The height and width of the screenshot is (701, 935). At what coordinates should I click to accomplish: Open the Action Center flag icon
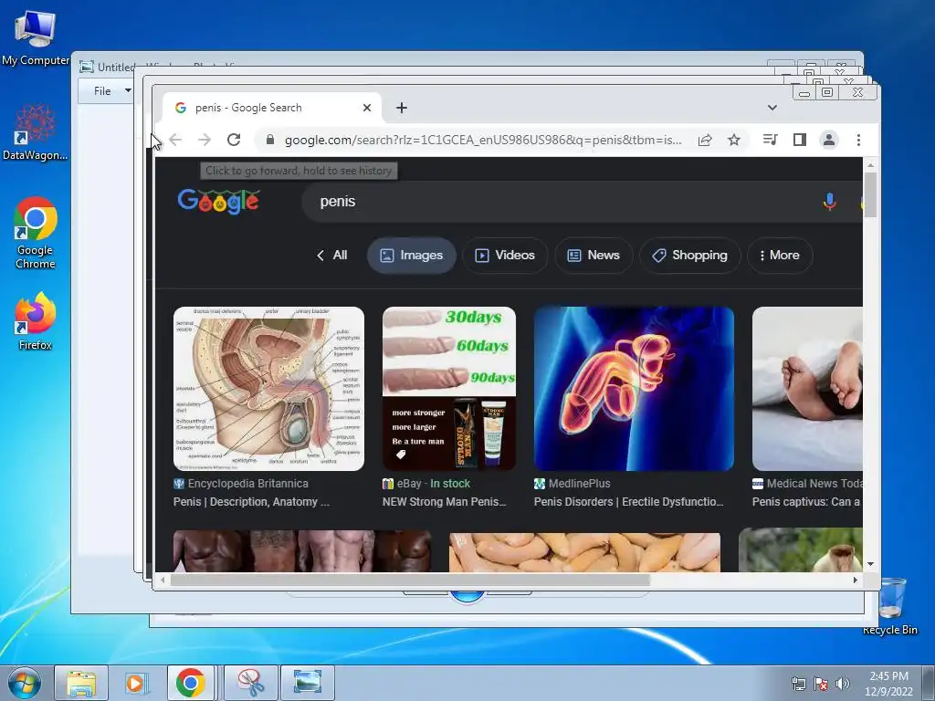click(x=821, y=683)
